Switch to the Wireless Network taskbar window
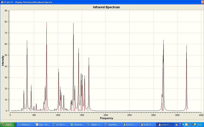This screenshot has height=127, width=204. click(25, 125)
